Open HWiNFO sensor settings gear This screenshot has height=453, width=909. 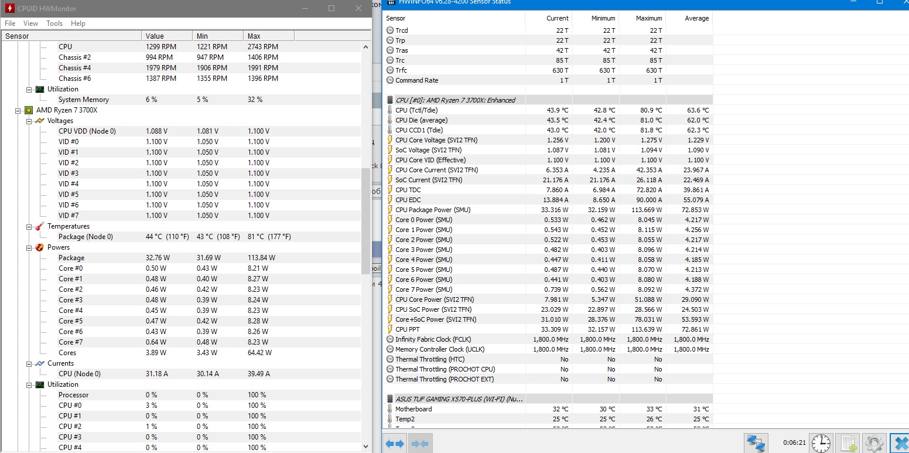pyautogui.click(x=874, y=443)
